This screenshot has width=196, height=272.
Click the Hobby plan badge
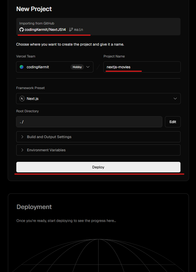click(x=77, y=67)
